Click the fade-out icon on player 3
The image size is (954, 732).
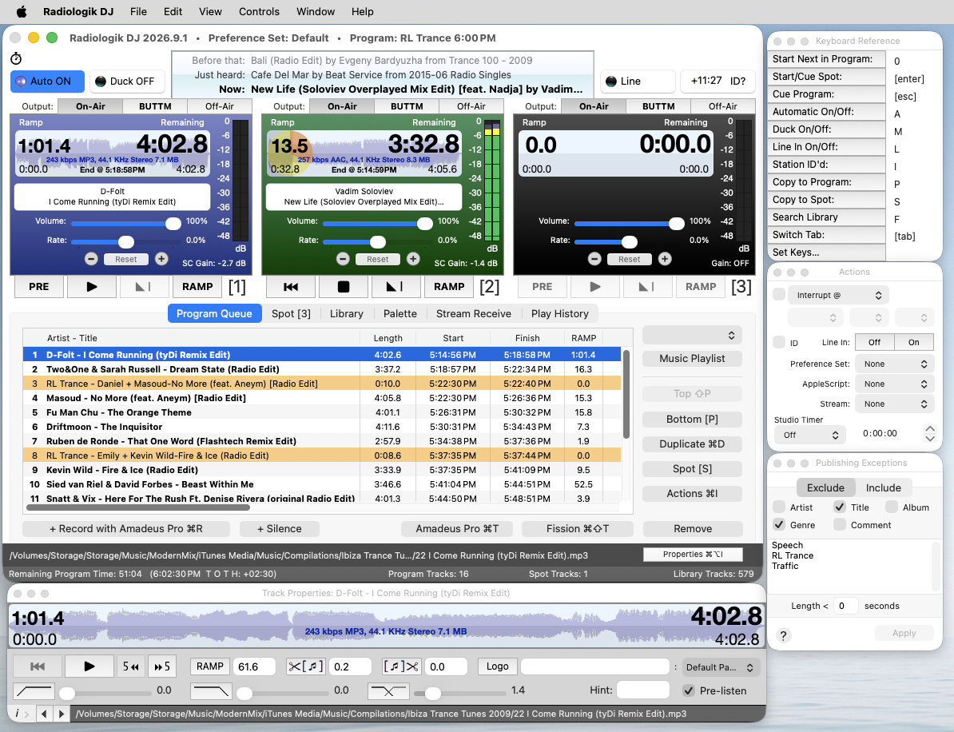click(x=647, y=287)
